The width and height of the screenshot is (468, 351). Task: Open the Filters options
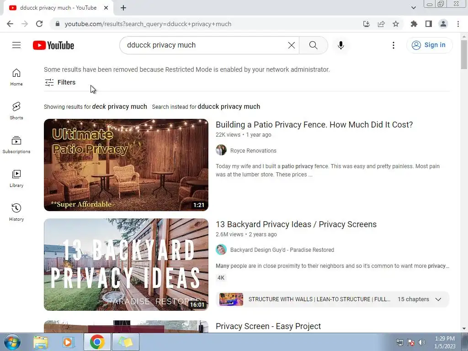(x=60, y=82)
